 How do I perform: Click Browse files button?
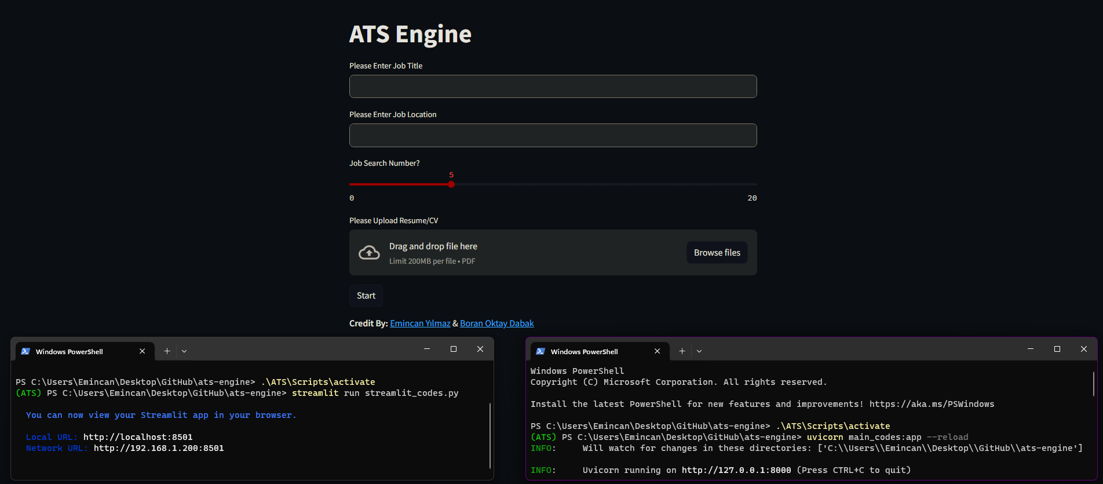717,253
